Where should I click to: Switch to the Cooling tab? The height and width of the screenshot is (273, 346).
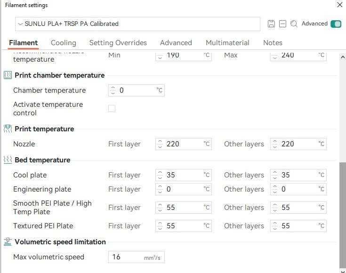pyautogui.click(x=64, y=43)
